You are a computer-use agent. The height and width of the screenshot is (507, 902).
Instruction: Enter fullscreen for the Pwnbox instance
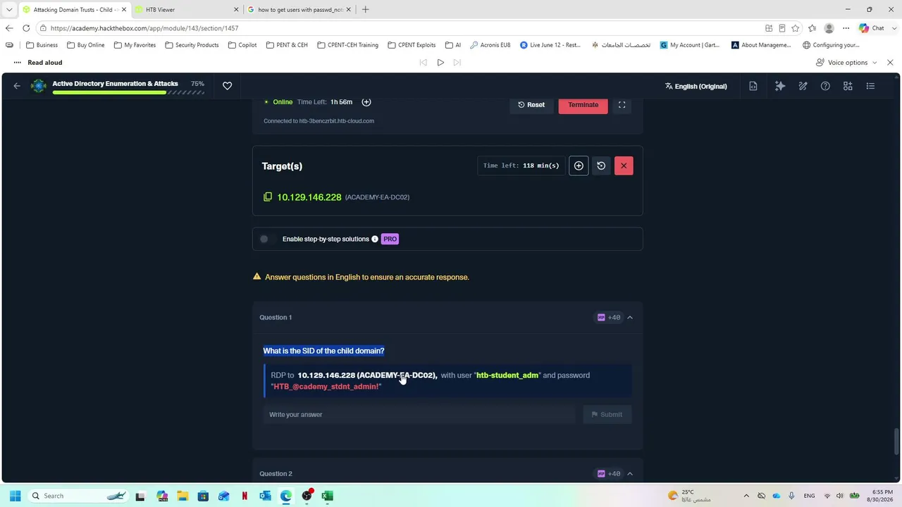[x=622, y=105]
